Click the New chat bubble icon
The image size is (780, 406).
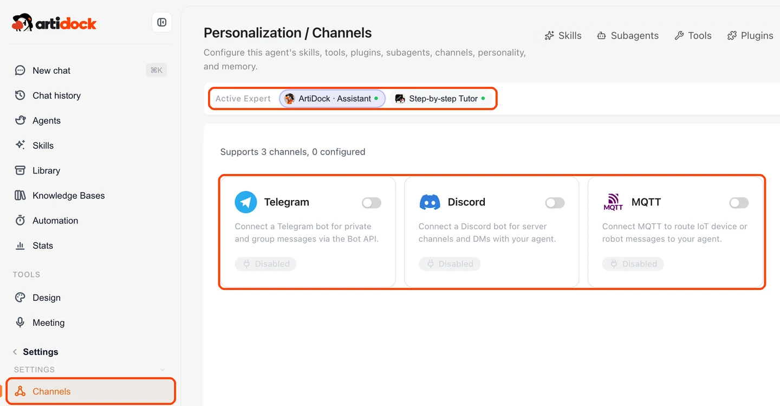pyautogui.click(x=20, y=70)
